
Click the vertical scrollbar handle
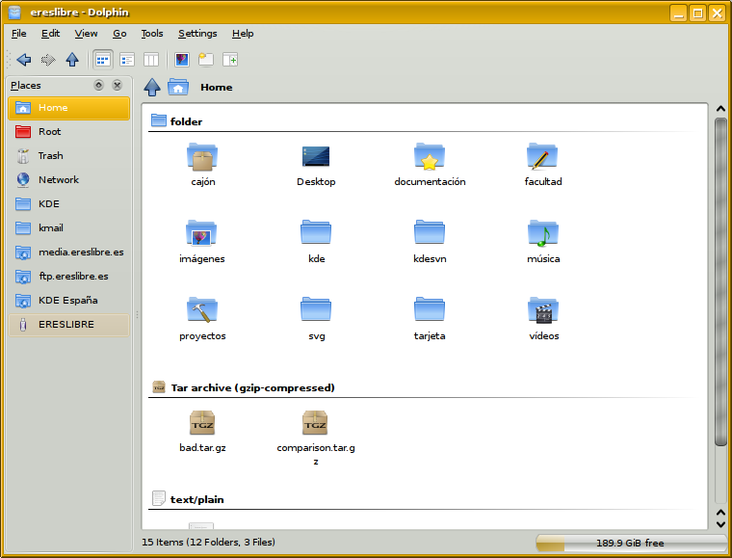[720, 281]
